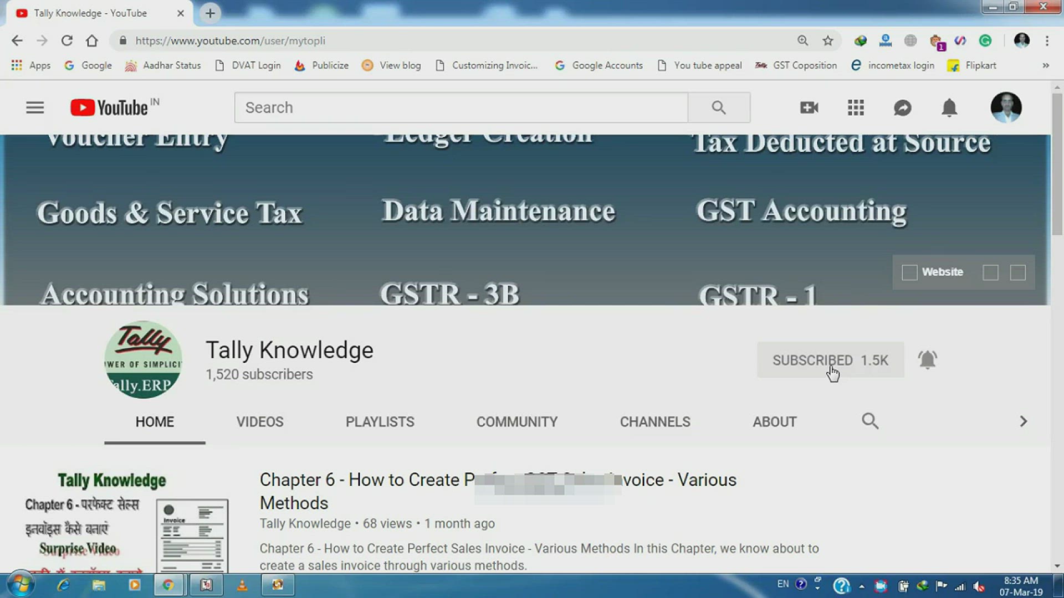
Task: Open Google bookmark
Action: click(x=88, y=65)
